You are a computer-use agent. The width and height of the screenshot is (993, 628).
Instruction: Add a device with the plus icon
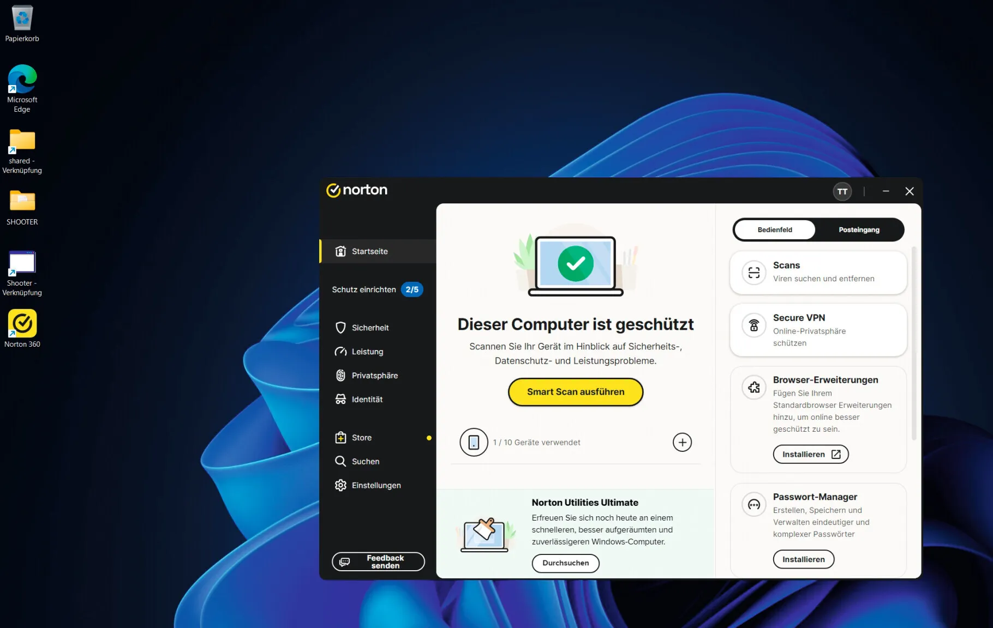[682, 442]
